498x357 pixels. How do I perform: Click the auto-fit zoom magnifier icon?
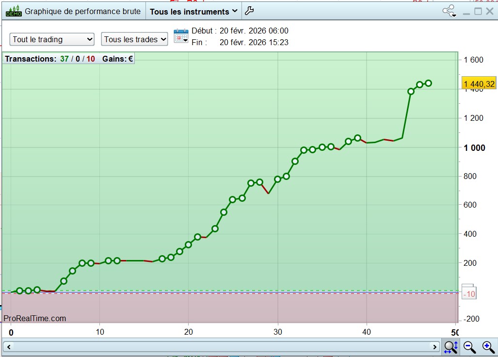[x=451, y=347]
